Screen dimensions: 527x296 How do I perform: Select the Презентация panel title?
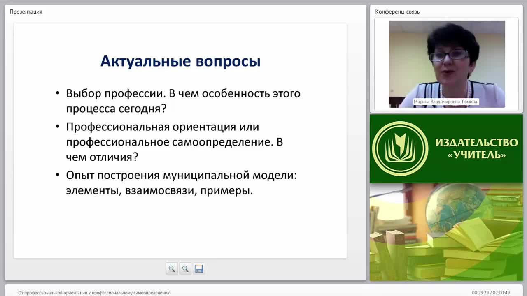26,12
